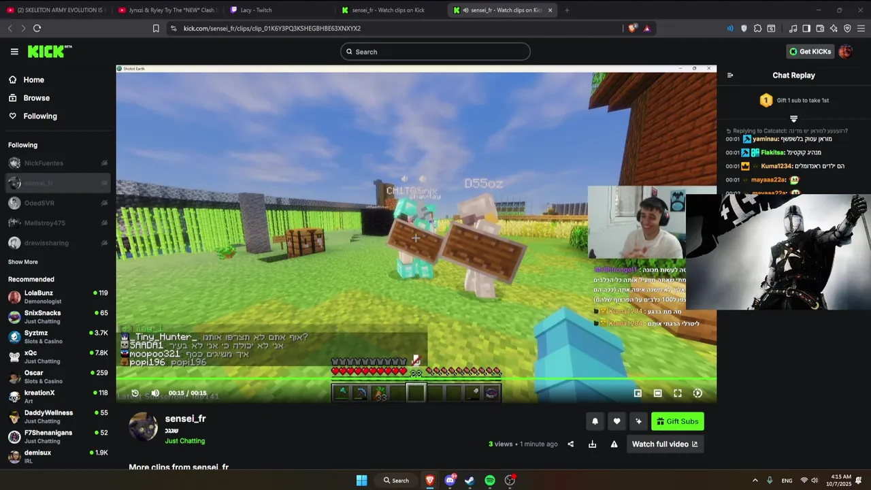This screenshot has width=871, height=490.
Task: Click Watch full video
Action: click(x=665, y=444)
